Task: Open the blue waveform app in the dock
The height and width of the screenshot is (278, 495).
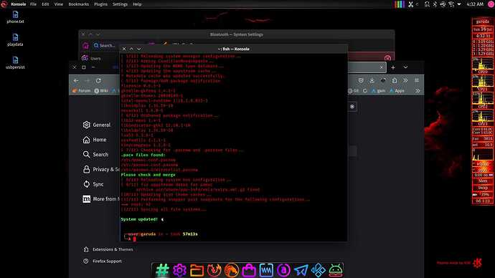Action: tap(266, 270)
